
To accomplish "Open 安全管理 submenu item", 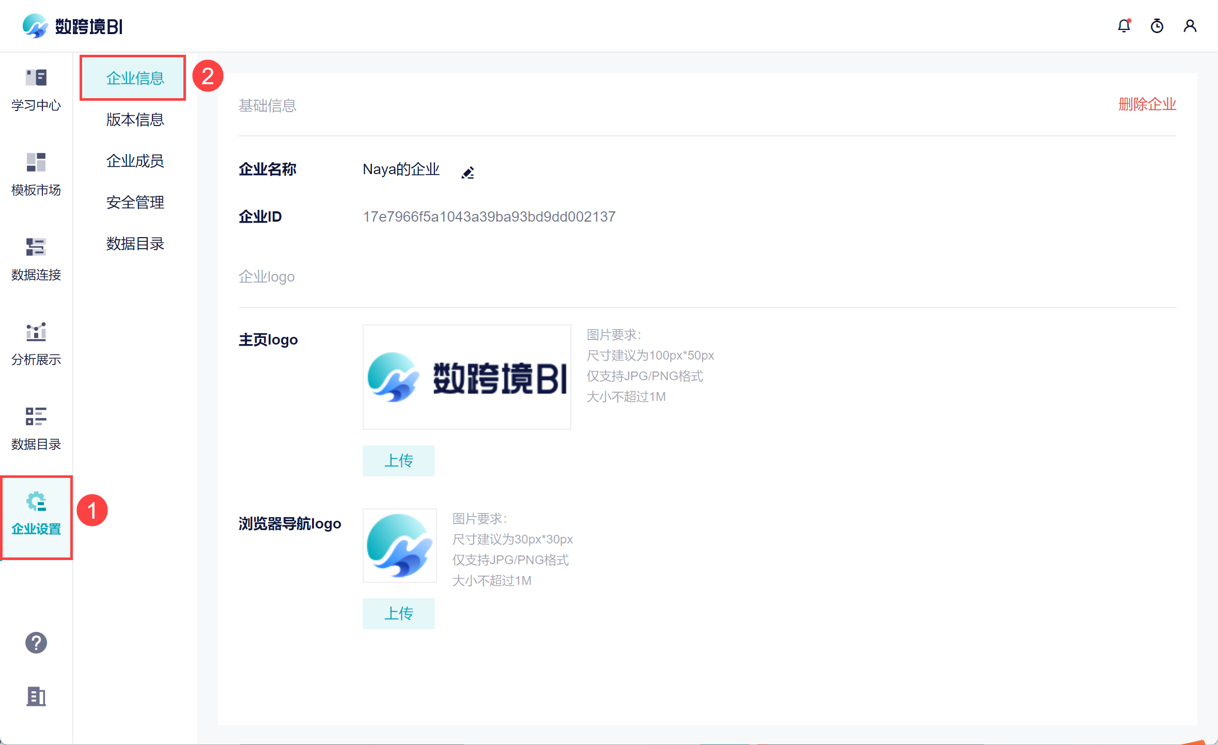I will pos(135,202).
